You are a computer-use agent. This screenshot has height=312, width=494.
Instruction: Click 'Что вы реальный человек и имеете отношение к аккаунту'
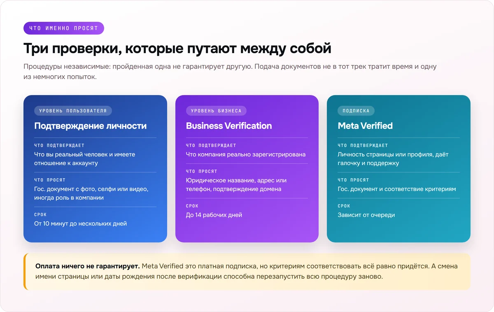point(84,159)
